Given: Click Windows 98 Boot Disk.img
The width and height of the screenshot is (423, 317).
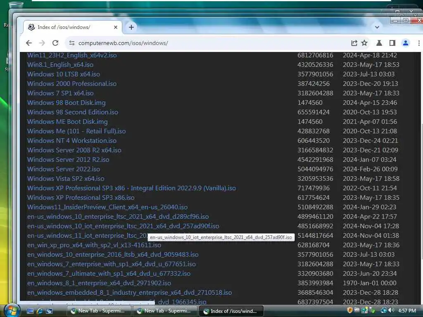Looking at the screenshot, I should 67,103.
